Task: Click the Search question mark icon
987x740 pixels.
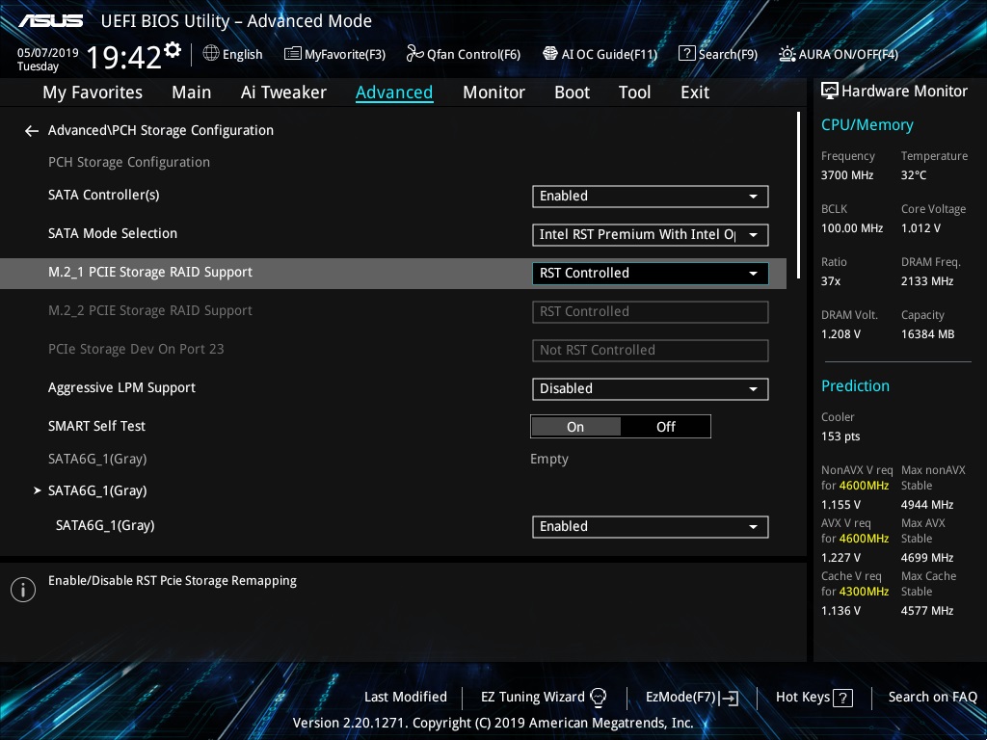Action: coord(686,54)
